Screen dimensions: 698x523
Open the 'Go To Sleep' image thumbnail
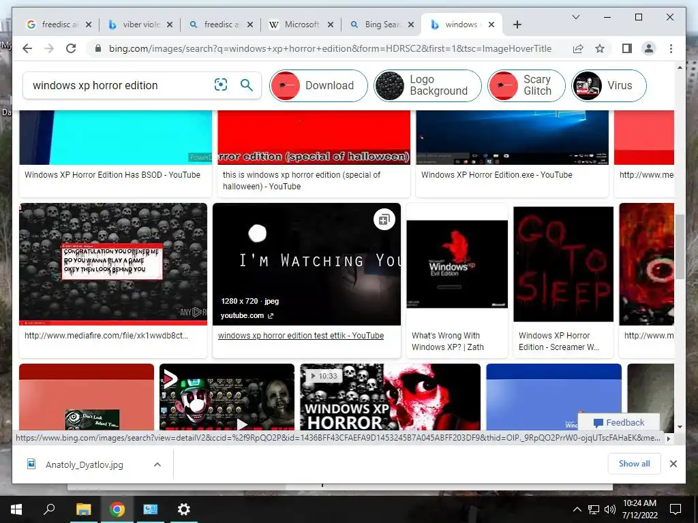563,264
